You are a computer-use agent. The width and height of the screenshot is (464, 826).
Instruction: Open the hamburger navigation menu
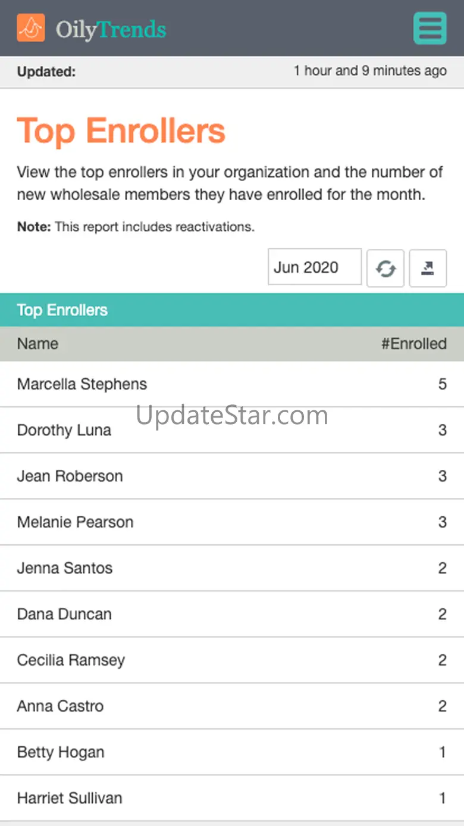click(429, 28)
